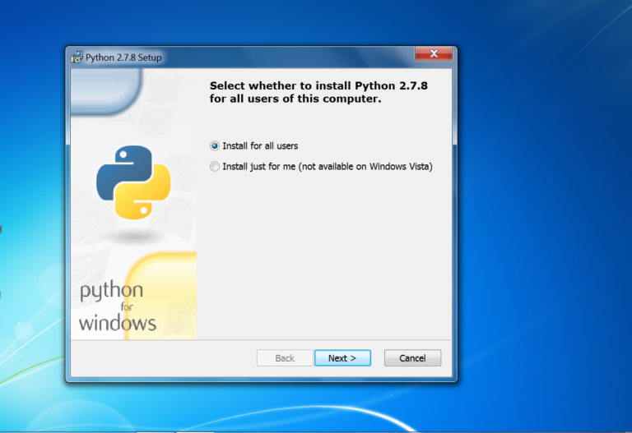Viewport: 632px width, 433px height.
Task: Click the greyed-out Back button
Action: [285, 358]
